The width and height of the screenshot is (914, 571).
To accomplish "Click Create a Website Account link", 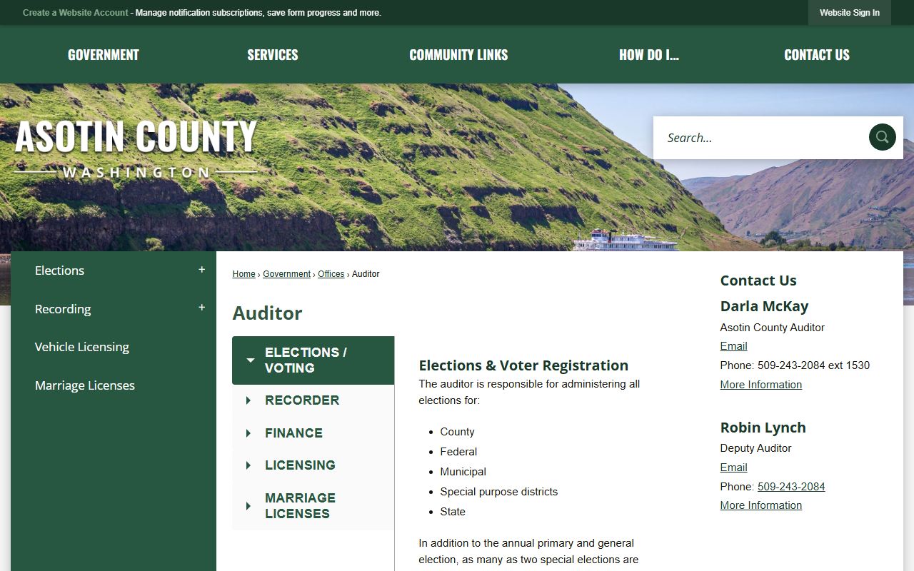I will [76, 13].
